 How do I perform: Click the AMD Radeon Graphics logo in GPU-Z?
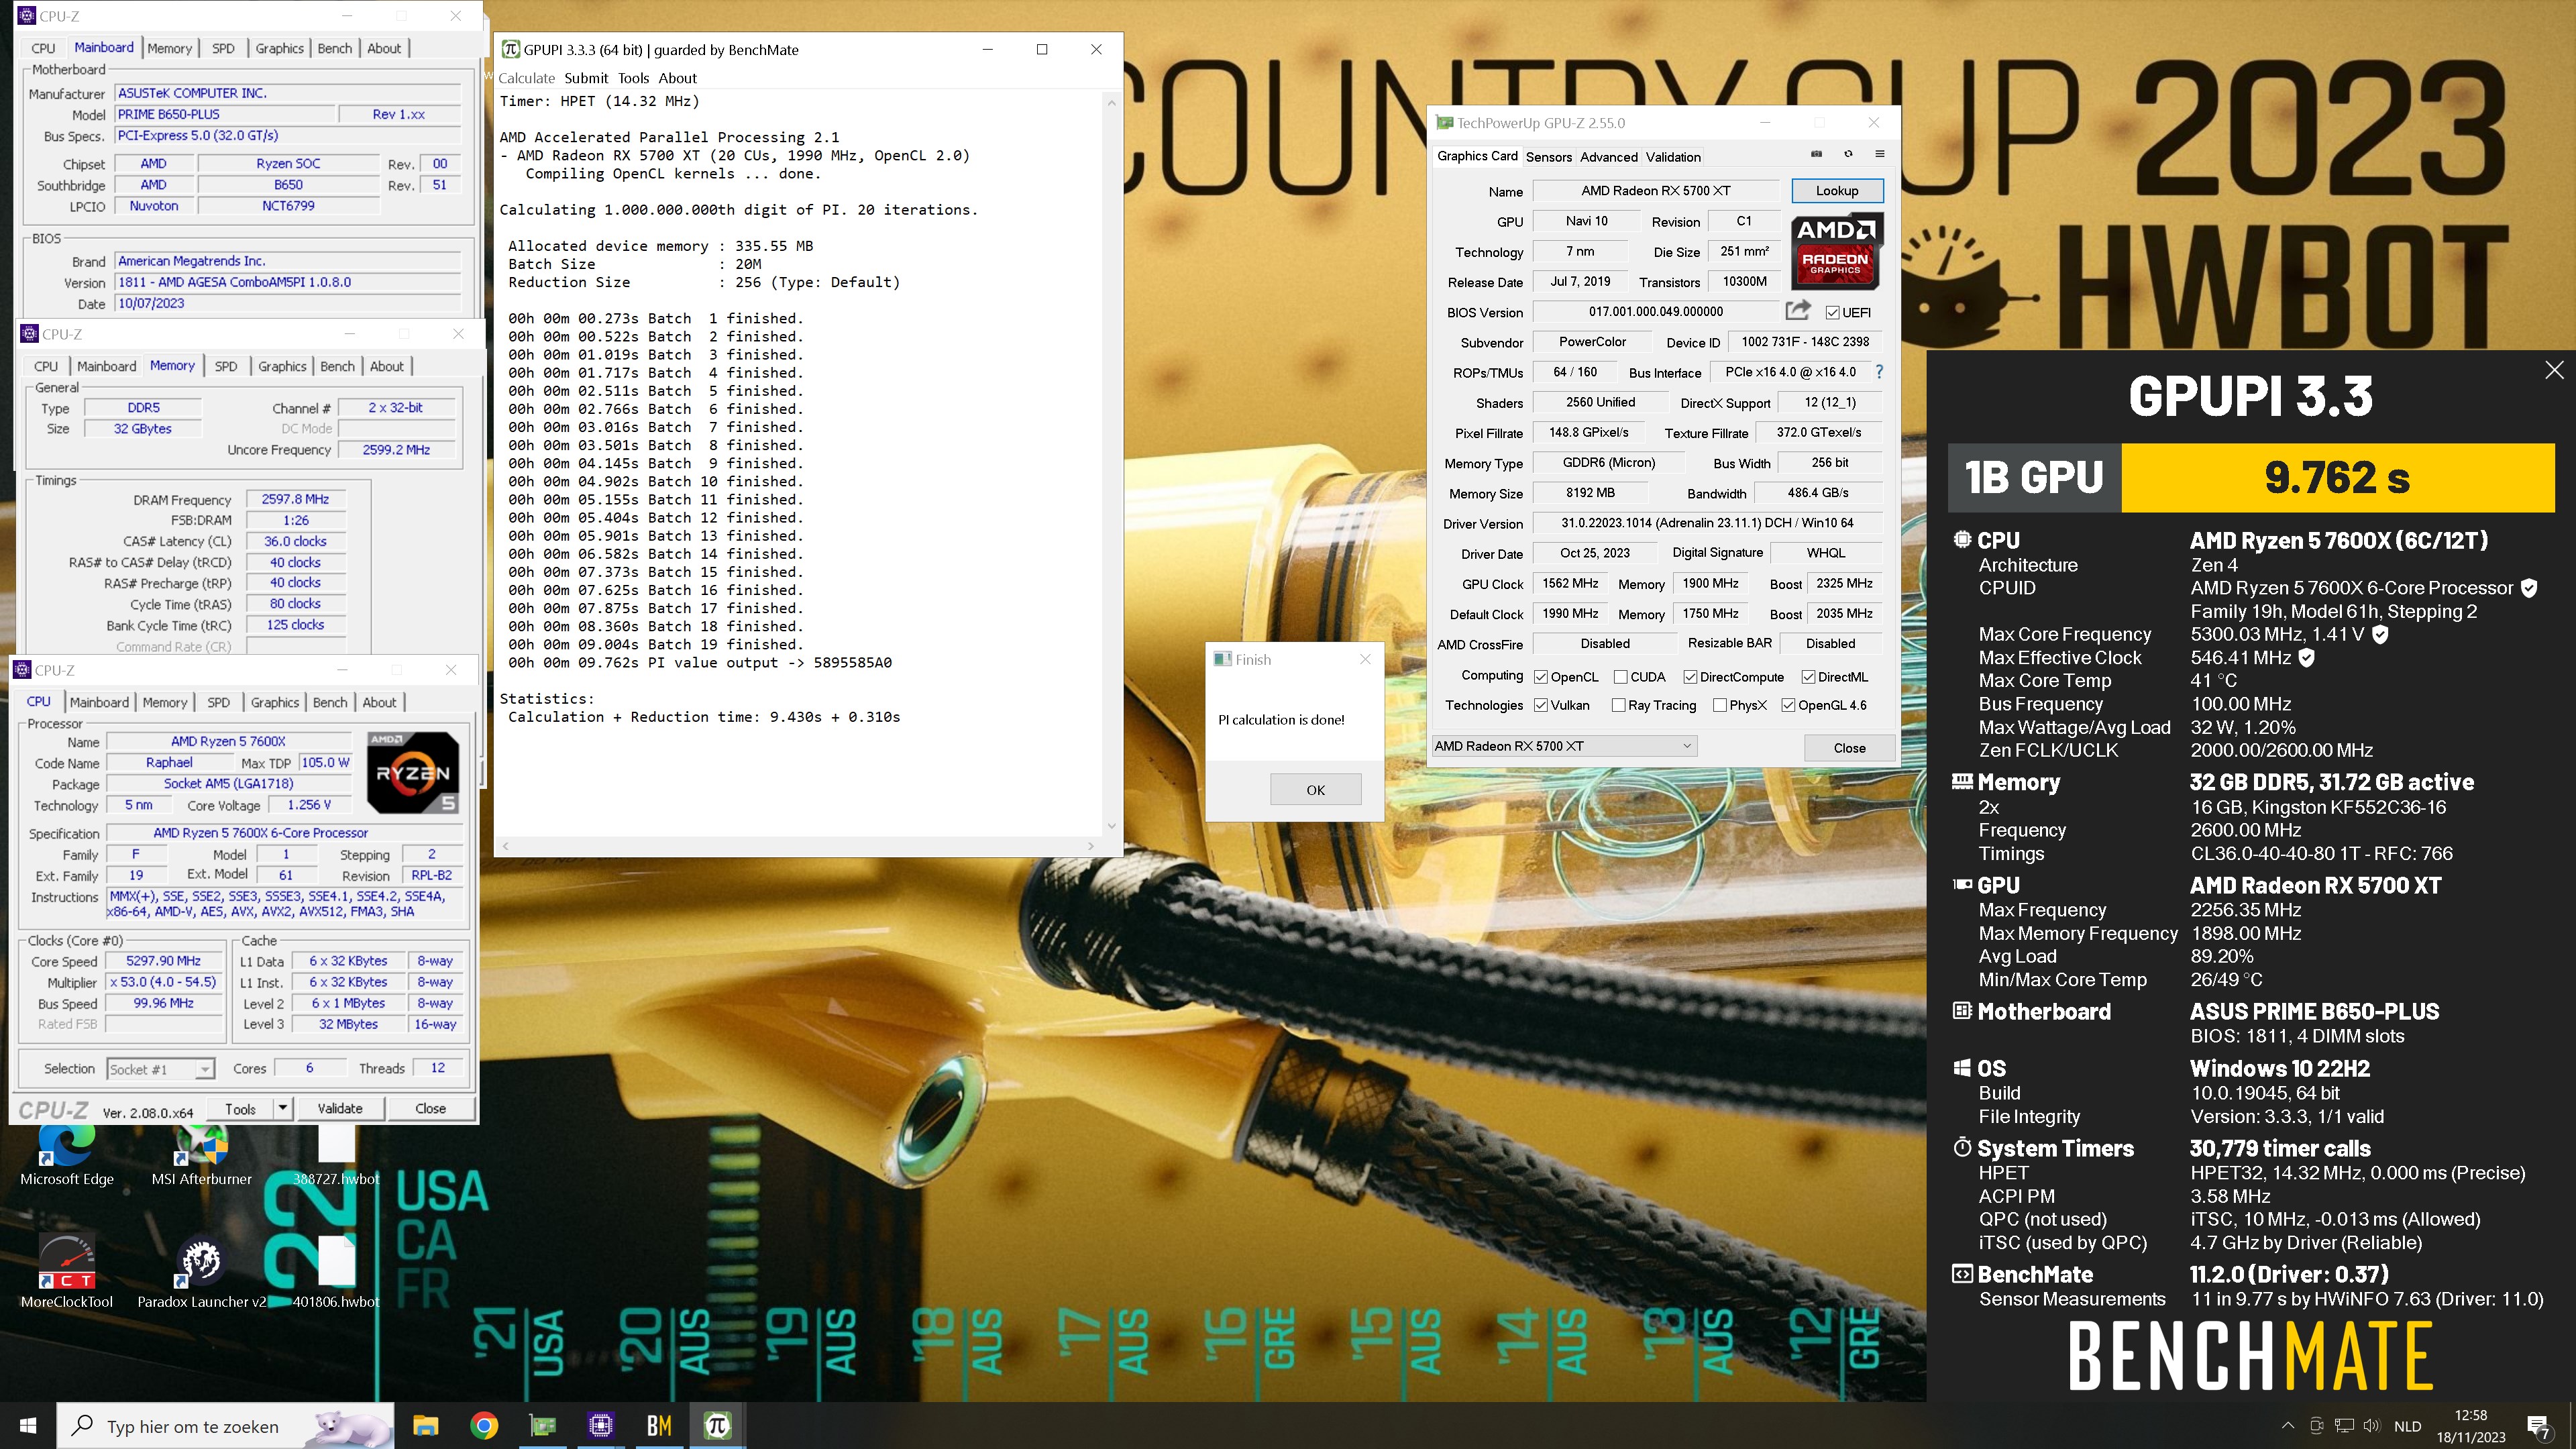(x=1836, y=251)
